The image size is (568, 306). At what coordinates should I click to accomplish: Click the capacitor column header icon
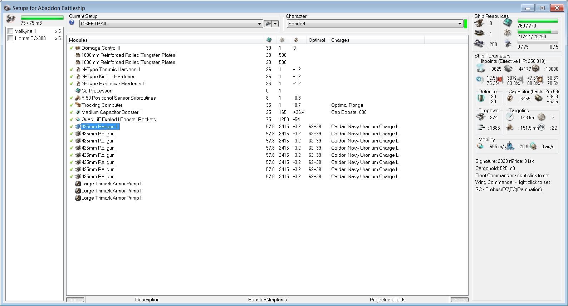pos(296,40)
